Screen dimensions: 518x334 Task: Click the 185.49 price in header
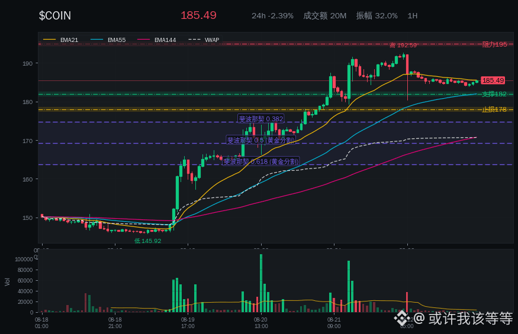click(x=198, y=15)
